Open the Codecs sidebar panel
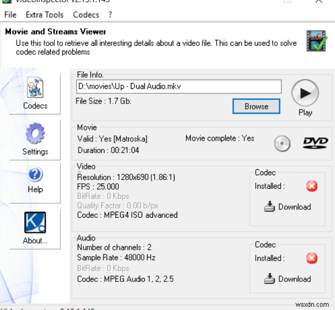 click(x=35, y=94)
